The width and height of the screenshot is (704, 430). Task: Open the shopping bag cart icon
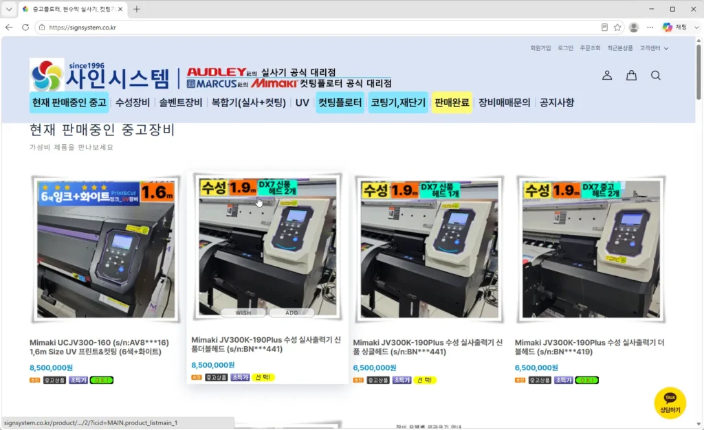pyautogui.click(x=631, y=76)
